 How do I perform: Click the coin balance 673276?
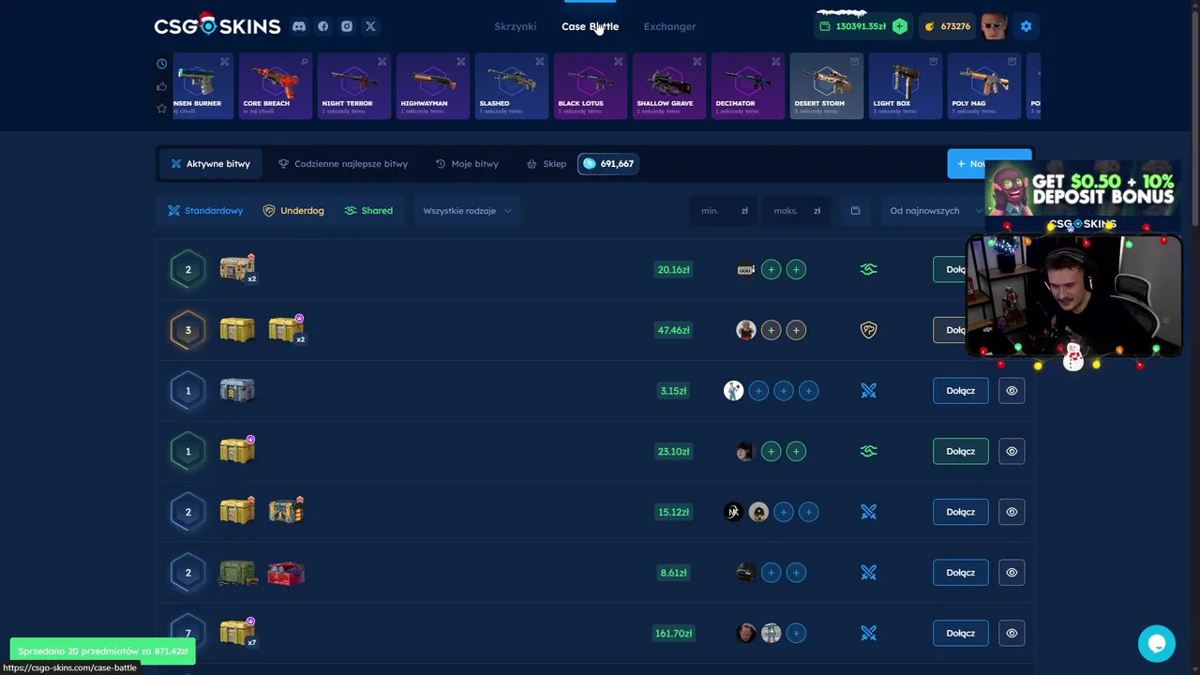[948, 26]
